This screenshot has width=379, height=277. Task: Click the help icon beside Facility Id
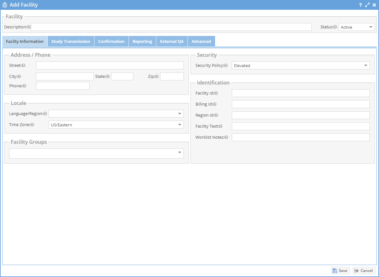[216, 93]
